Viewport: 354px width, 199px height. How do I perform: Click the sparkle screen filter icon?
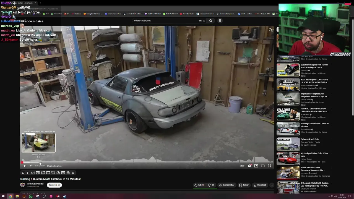[x=63, y=173]
